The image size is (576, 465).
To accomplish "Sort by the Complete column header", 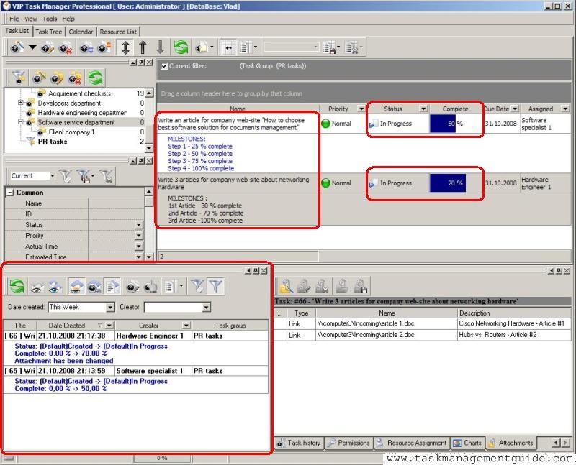I will click(455, 109).
